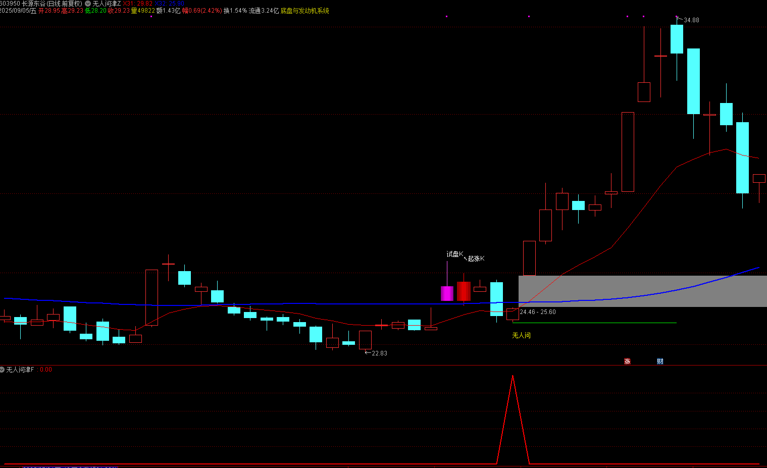Click the 24.46 - 25.60 price range label

click(538, 312)
